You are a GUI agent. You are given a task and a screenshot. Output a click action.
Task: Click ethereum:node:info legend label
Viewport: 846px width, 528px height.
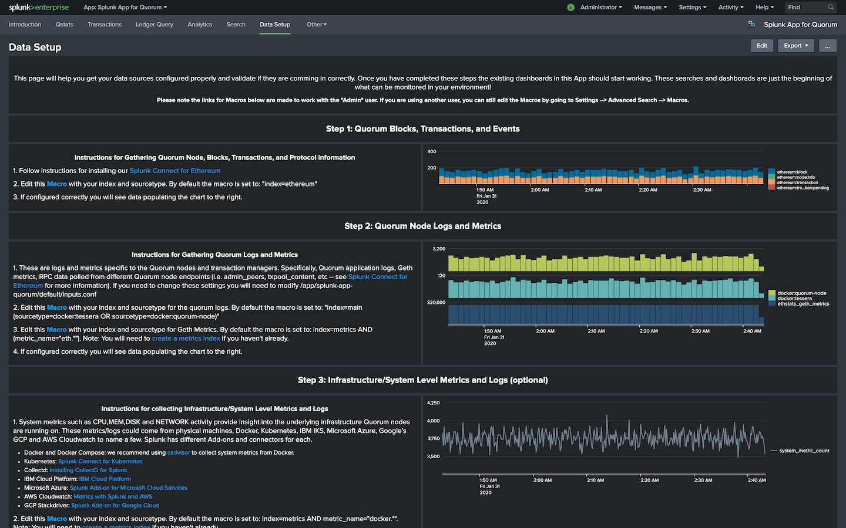point(796,177)
